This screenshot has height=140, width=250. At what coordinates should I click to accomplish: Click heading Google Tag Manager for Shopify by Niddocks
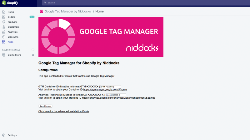click(79, 63)
